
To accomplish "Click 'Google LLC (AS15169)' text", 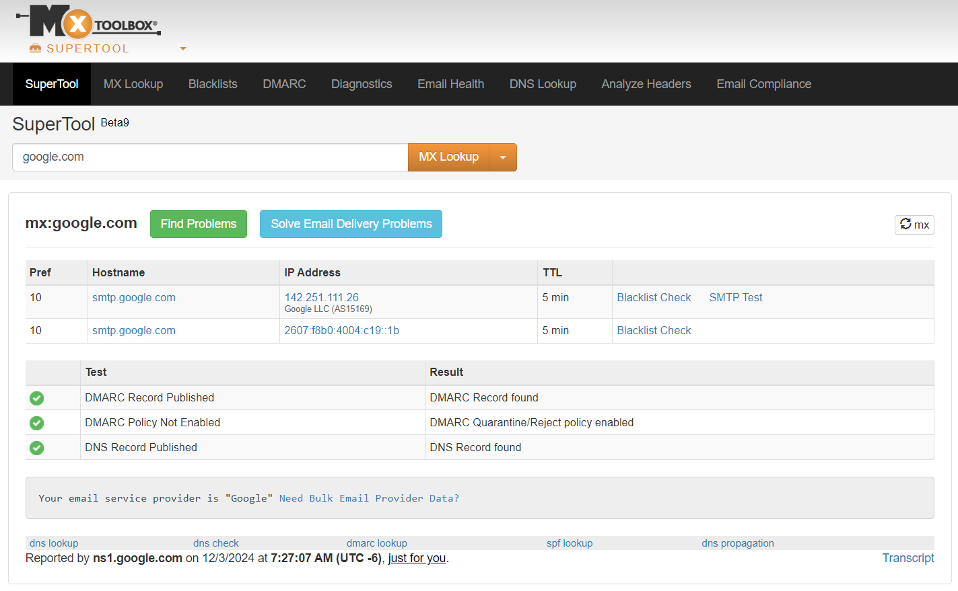I will pyautogui.click(x=329, y=309).
